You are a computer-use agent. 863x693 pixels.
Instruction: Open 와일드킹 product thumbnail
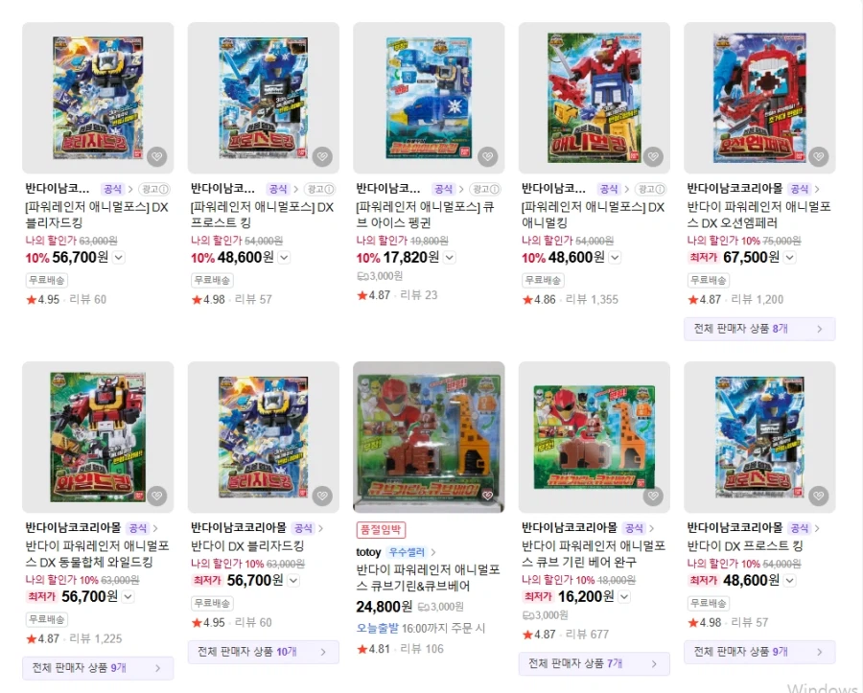(98, 437)
